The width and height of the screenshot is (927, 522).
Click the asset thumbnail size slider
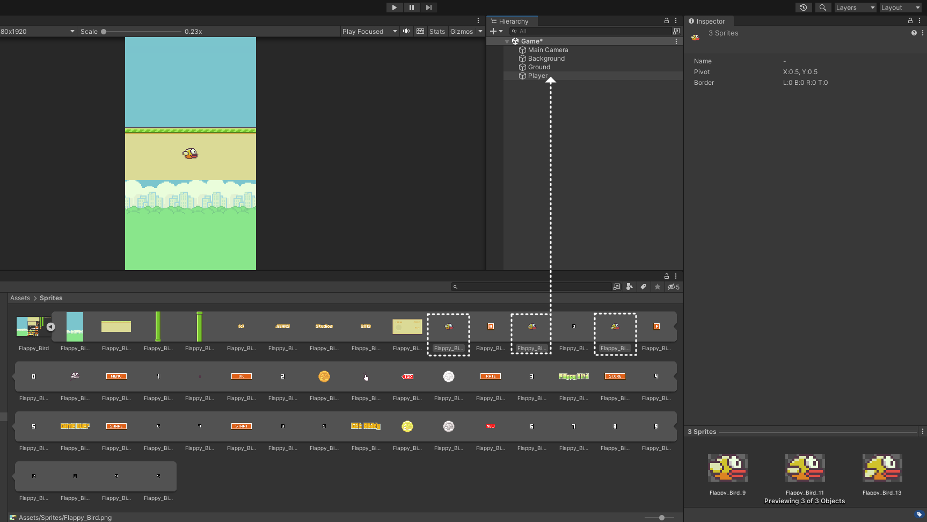[662, 518]
